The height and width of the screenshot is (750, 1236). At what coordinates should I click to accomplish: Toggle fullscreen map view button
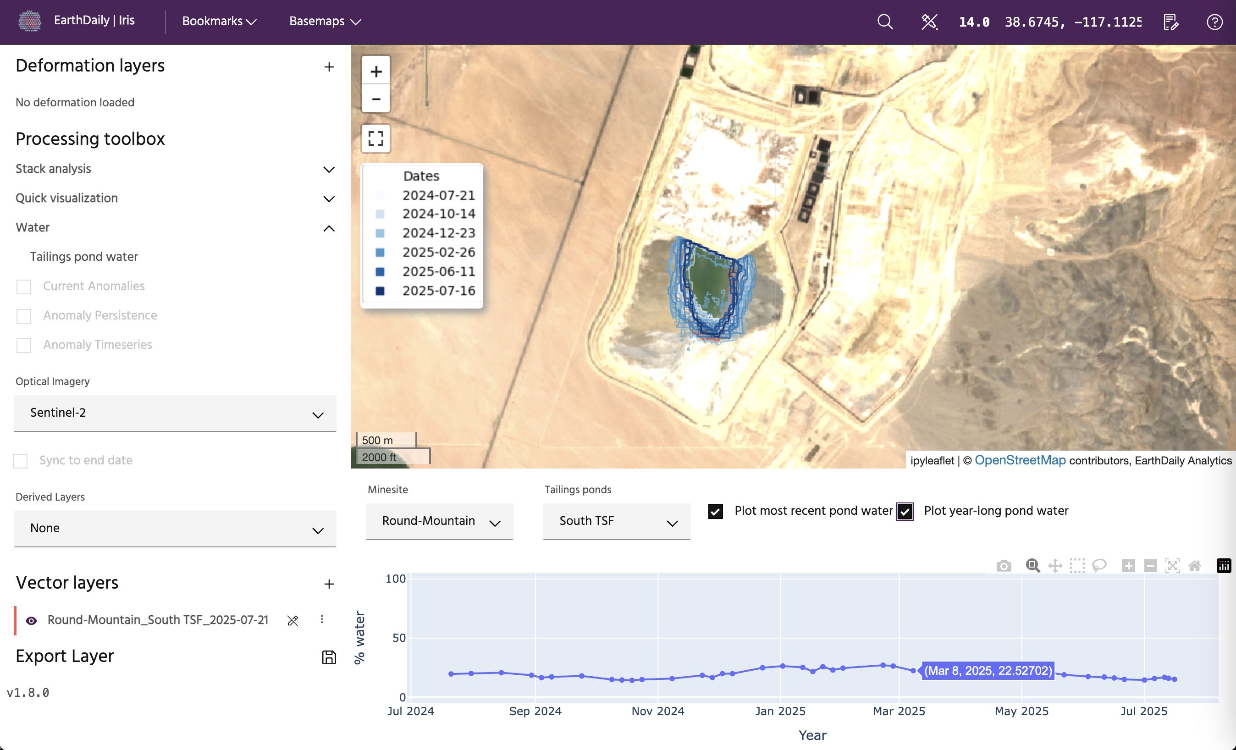point(376,138)
